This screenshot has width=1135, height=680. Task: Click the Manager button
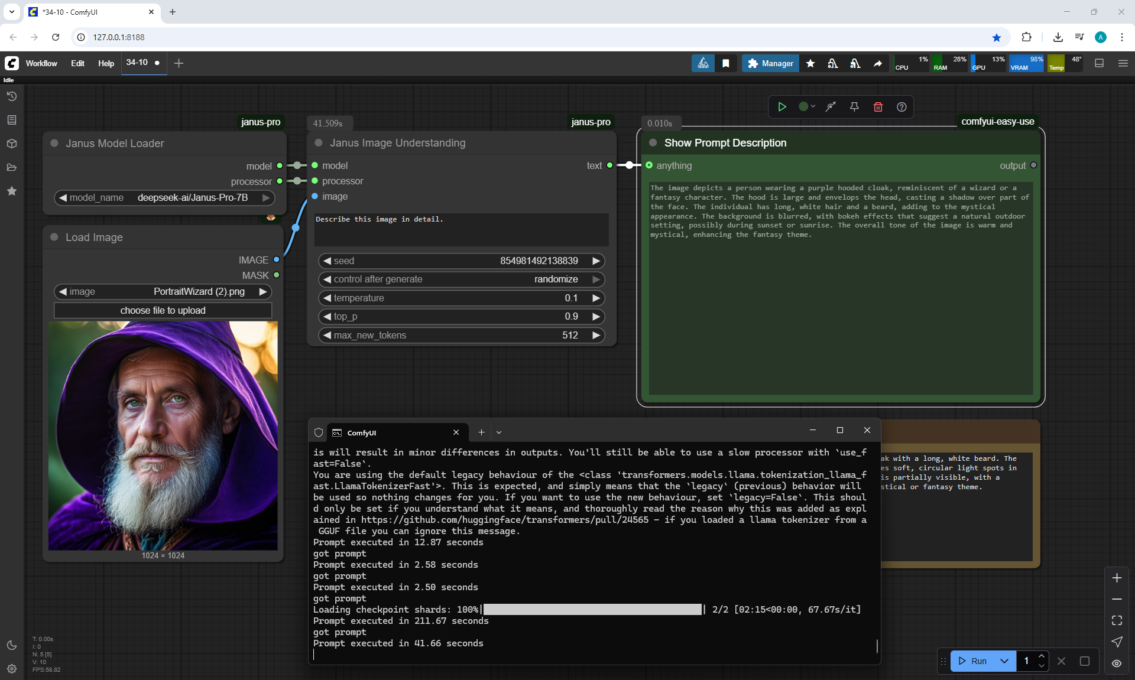(770, 63)
